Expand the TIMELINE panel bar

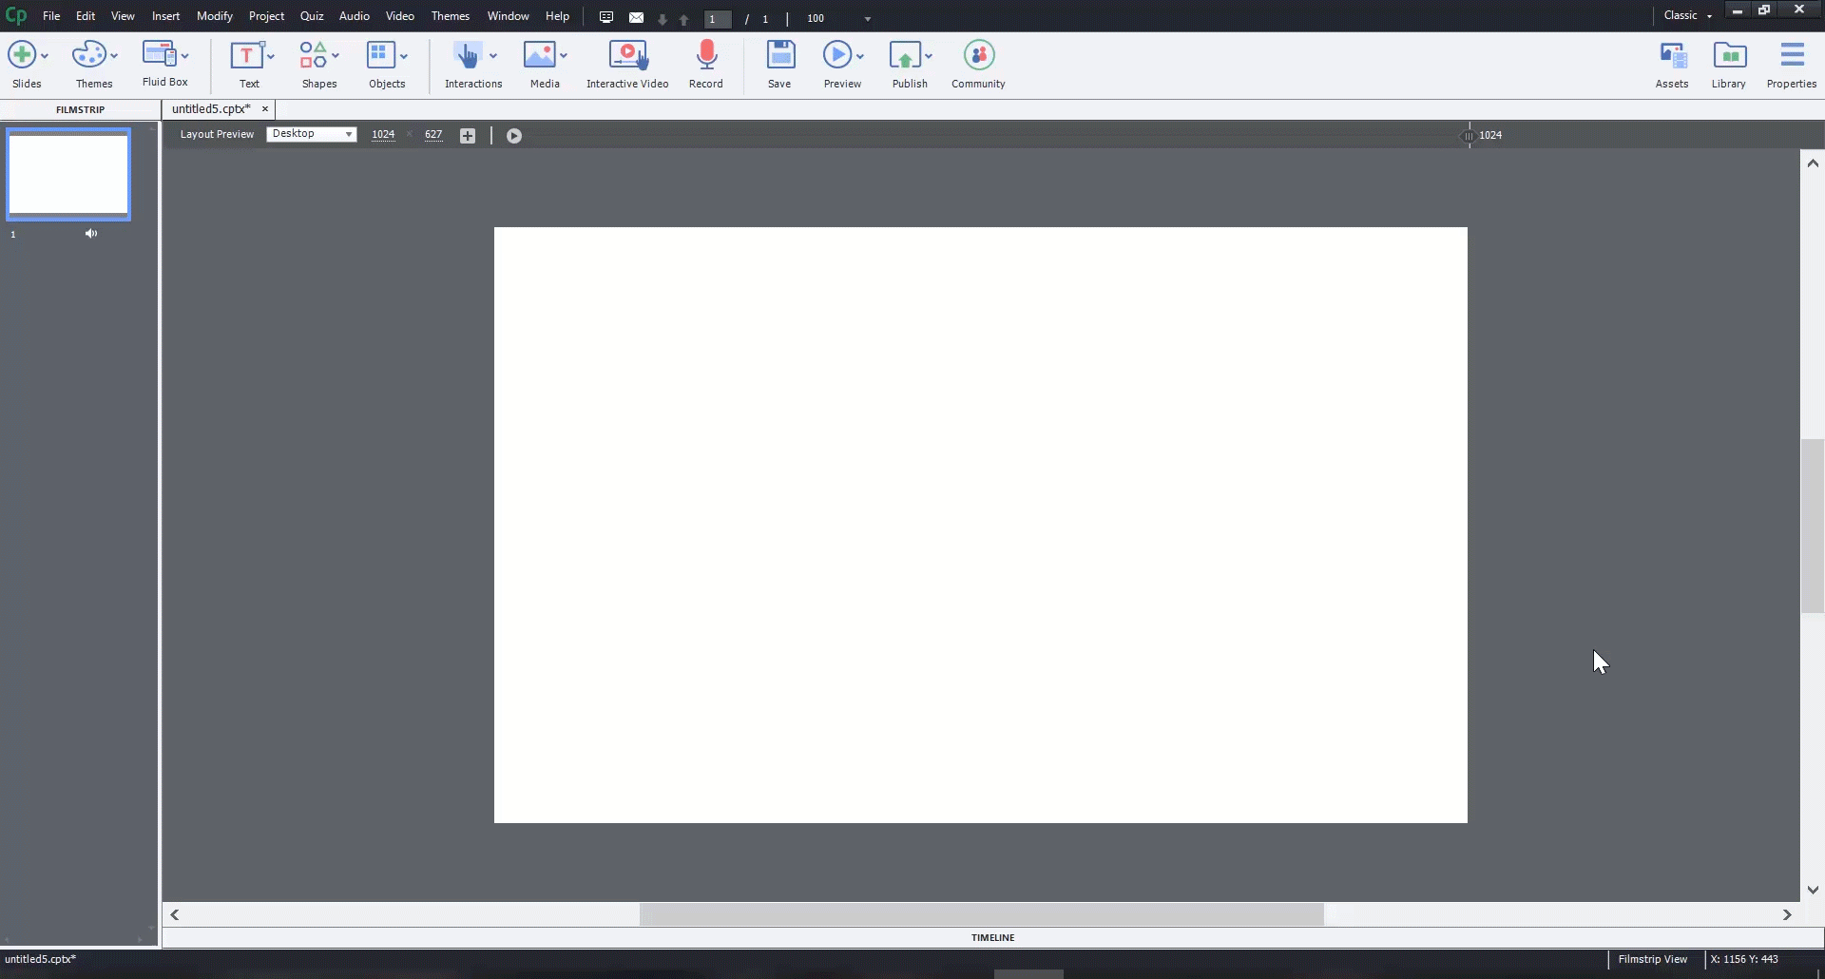993,937
